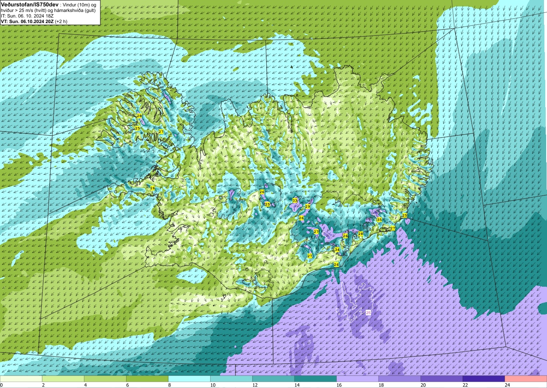547x388 pixels.
Task: Click the 4–6 m/s legend color swatch
Action: click(105, 379)
